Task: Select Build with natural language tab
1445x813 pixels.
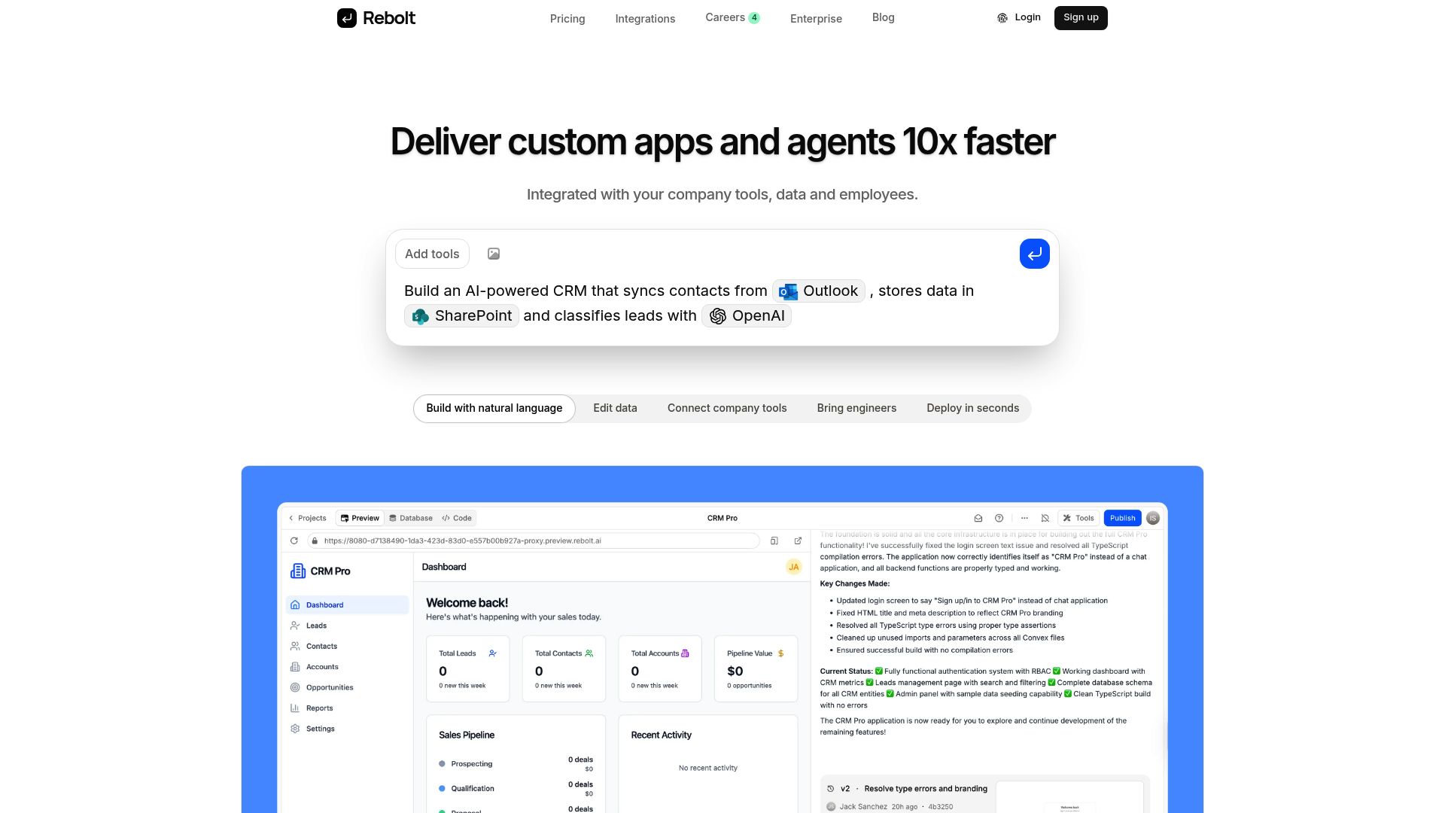Action: pos(494,408)
